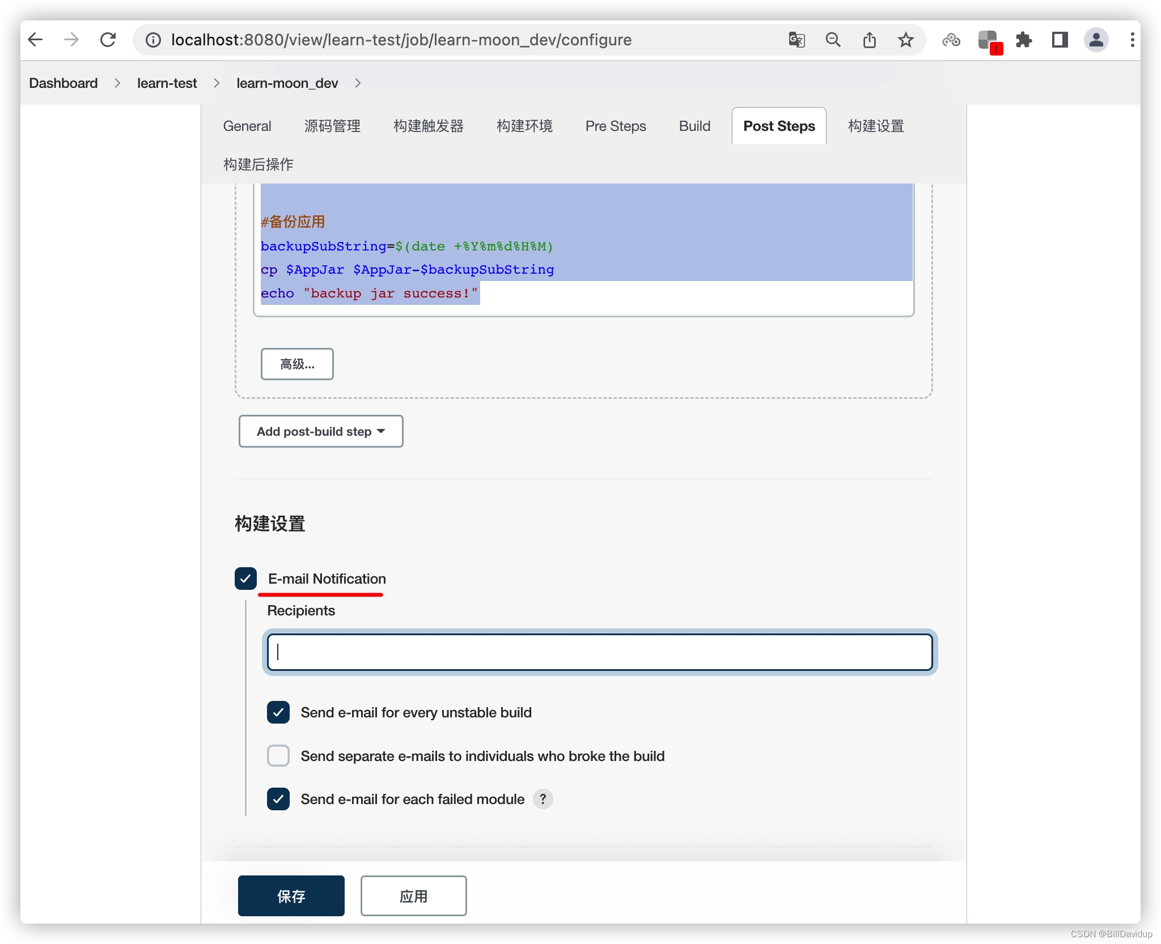The image size is (1161, 944).
Task: Open the Extensions puzzle icon
Action: [1024, 40]
